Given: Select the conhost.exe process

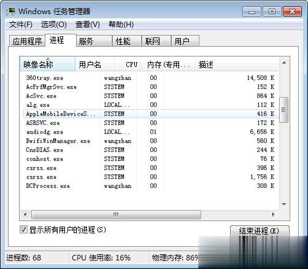Looking at the screenshot, I should pos(150,159).
